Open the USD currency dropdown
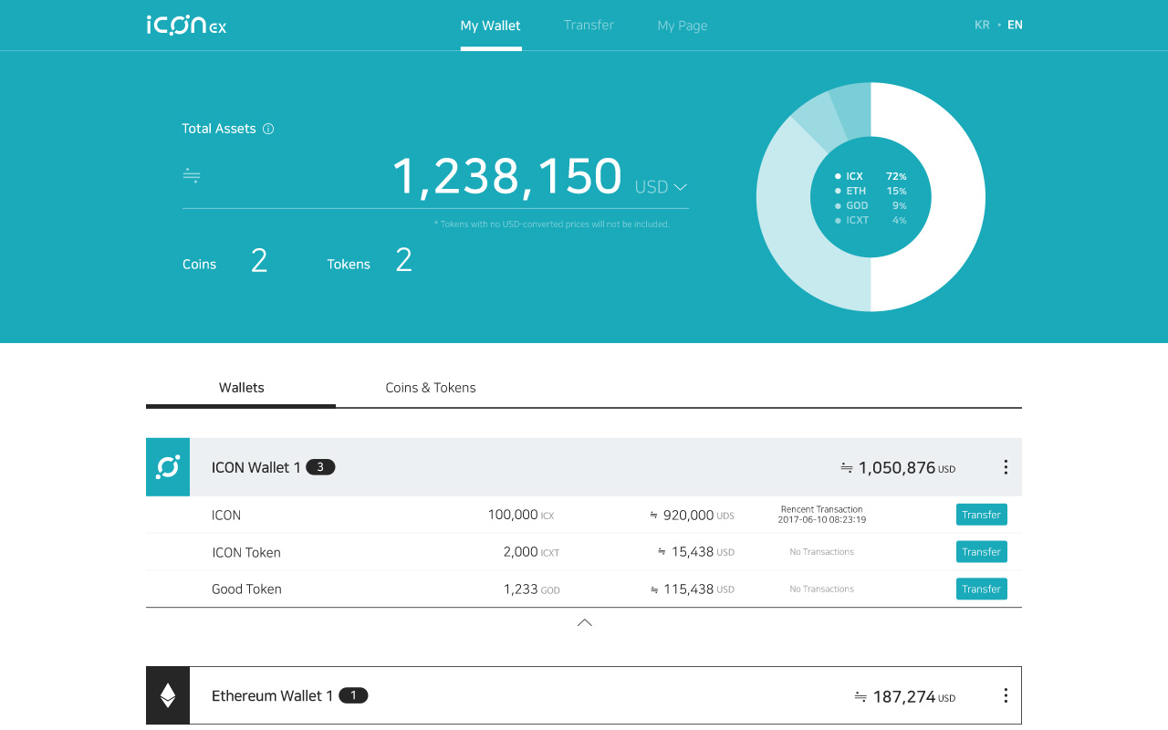This screenshot has height=730, width=1168. coord(661,186)
